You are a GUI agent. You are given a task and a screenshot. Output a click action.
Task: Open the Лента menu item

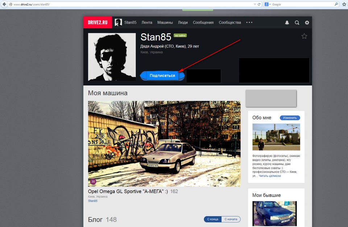(147, 22)
